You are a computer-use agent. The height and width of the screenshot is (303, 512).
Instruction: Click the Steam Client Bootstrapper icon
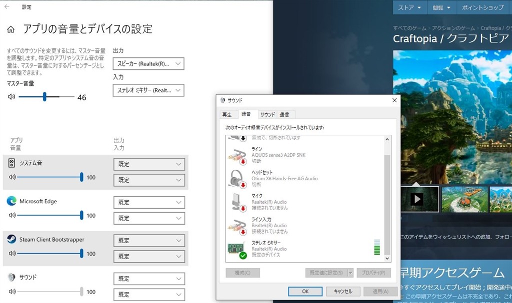pos(11,239)
